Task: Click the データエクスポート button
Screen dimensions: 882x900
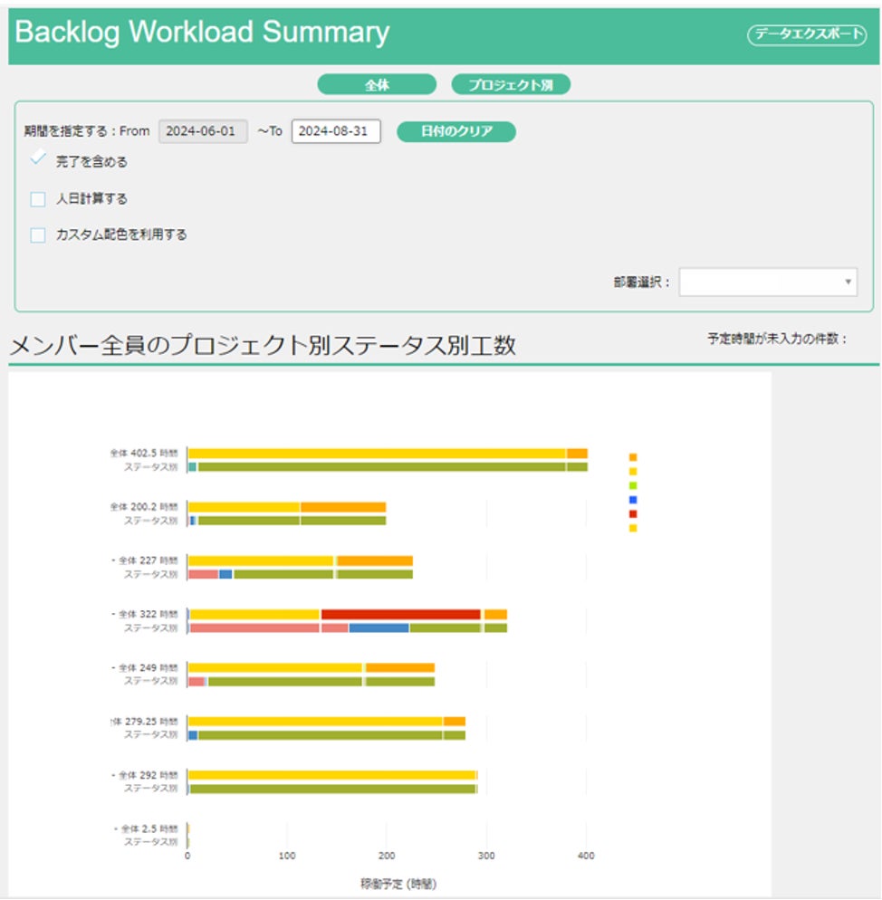Action: (807, 34)
